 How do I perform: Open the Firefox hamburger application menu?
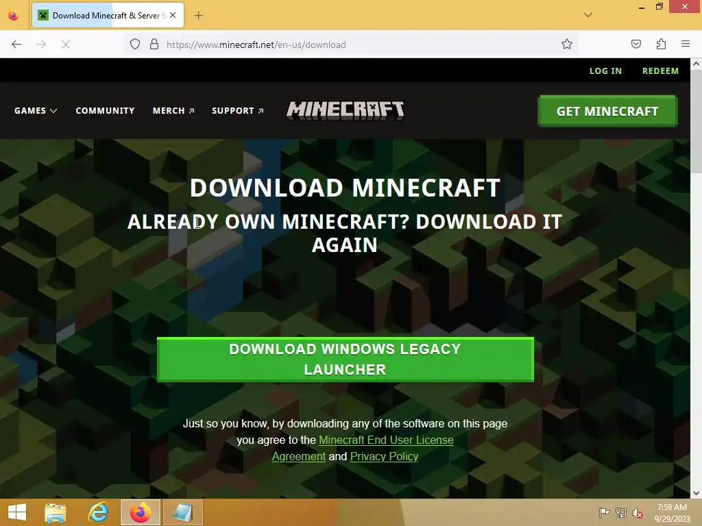[x=686, y=44]
